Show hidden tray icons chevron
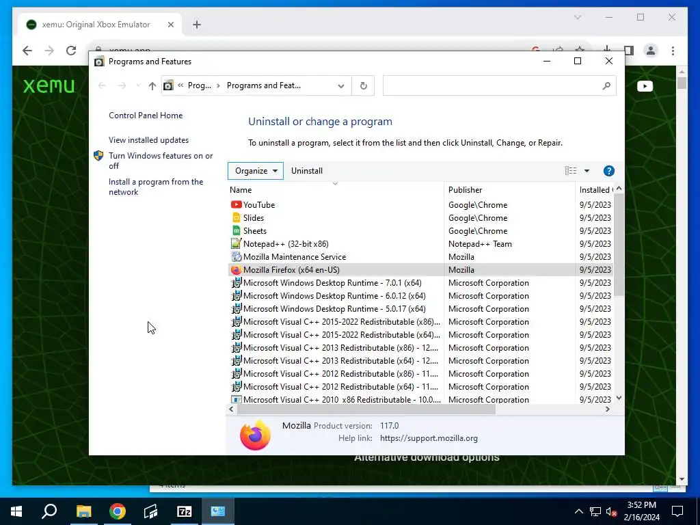700x525 pixels. pyautogui.click(x=578, y=511)
